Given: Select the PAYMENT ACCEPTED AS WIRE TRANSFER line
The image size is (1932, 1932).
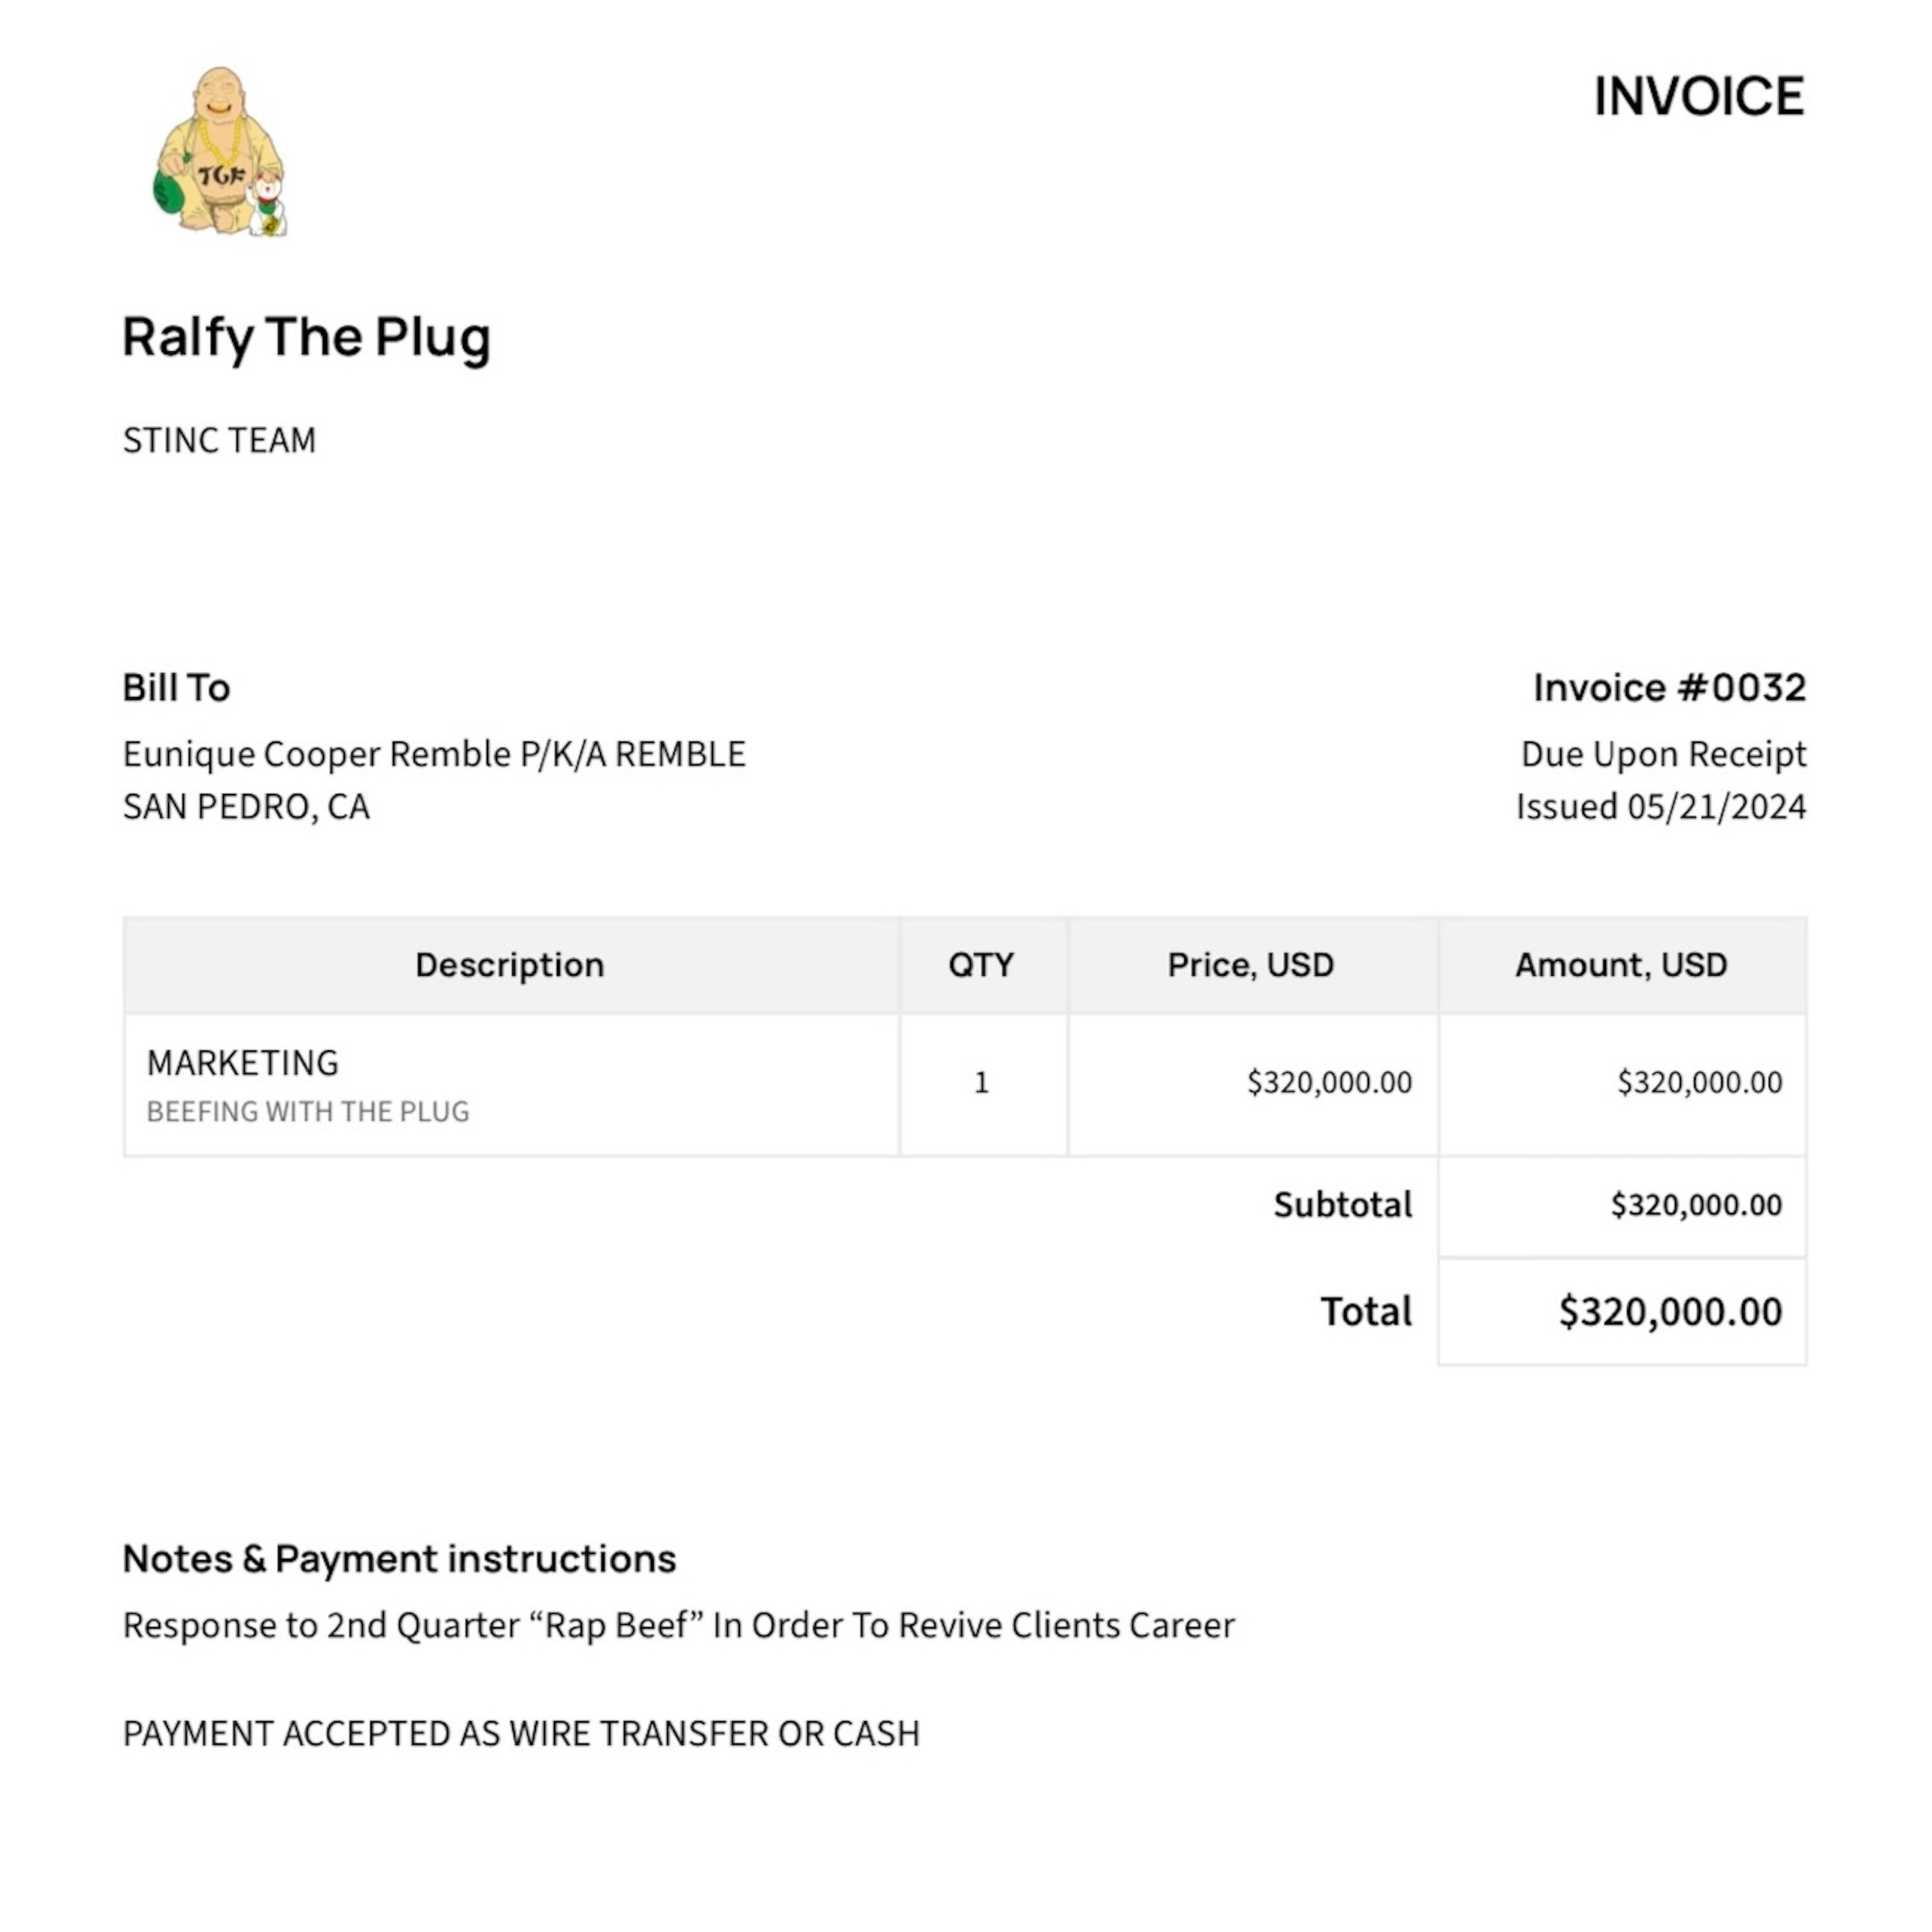Looking at the screenshot, I should point(521,1734).
